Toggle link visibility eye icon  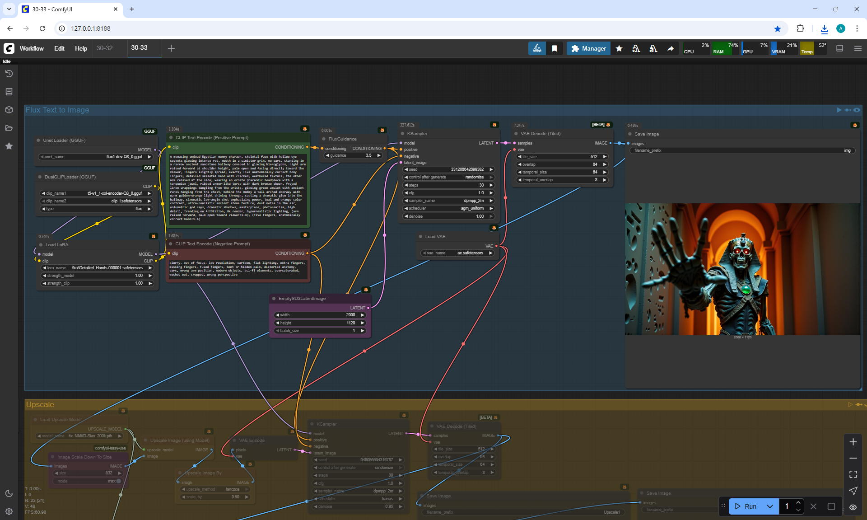pyautogui.click(x=853, y=507)
